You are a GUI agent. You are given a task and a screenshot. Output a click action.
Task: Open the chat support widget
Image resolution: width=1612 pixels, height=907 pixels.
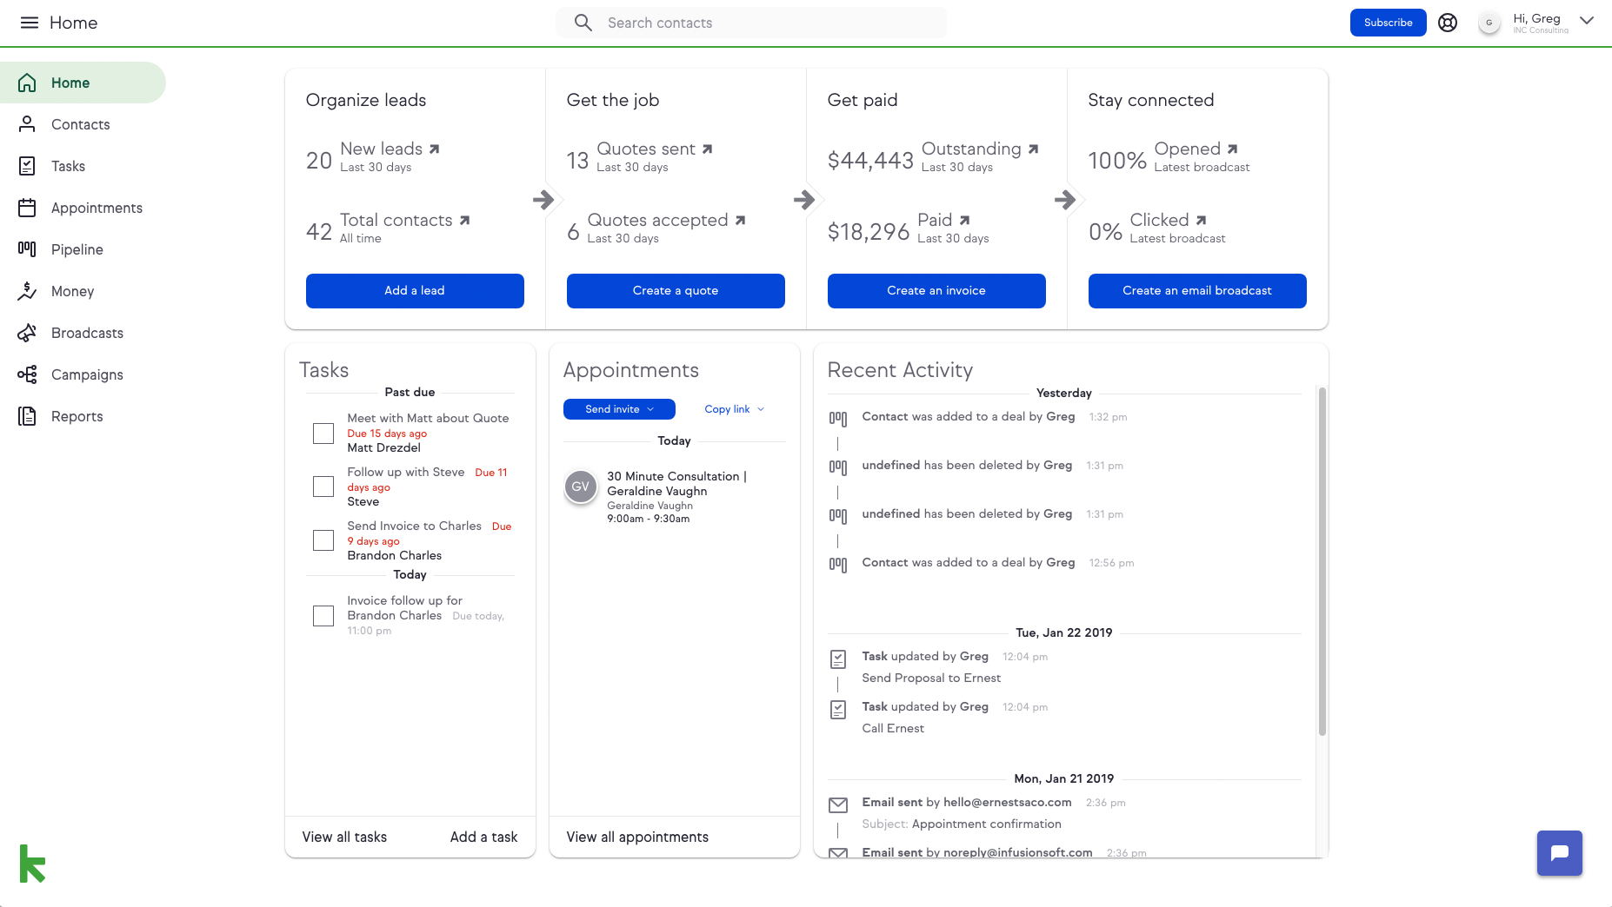click(1559, 853)
